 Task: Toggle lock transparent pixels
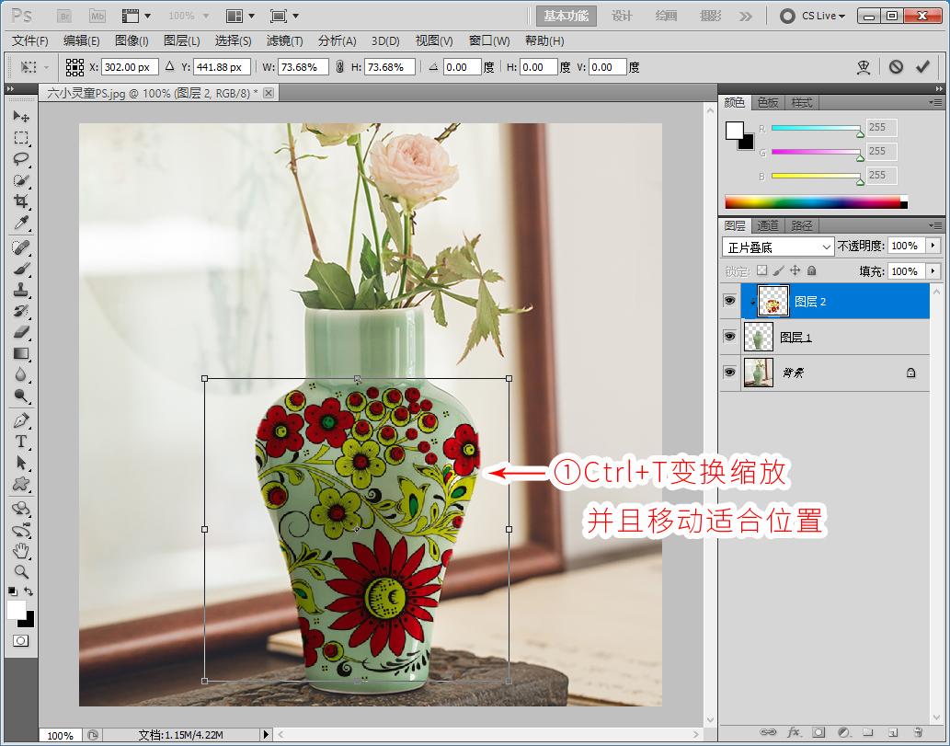[x=761, y=270]
